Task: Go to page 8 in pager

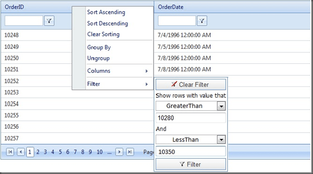Action: pyautogui.click(x=82, y=152)
